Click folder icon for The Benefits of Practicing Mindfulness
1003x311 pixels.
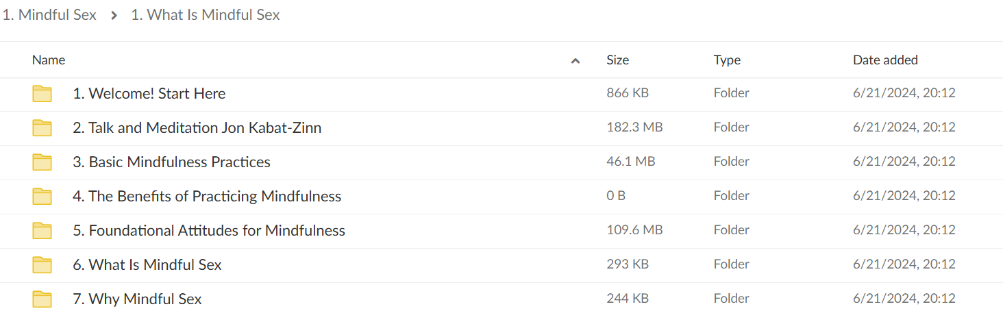pyautogui.click(x=42, y=197)
